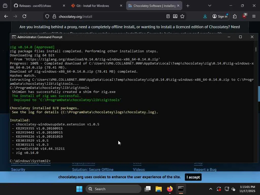Image resolution: width=260 pixels, height=195 pixels.
Task: Save page to Pocket icon
Action: click(x=175, y=16)
